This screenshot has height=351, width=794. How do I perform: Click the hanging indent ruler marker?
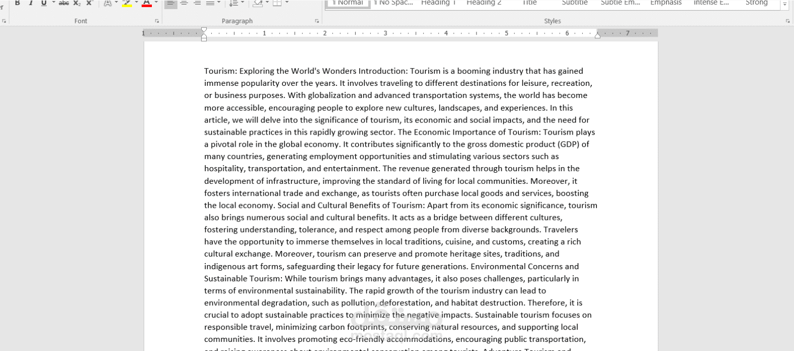[x=204, y=36]
